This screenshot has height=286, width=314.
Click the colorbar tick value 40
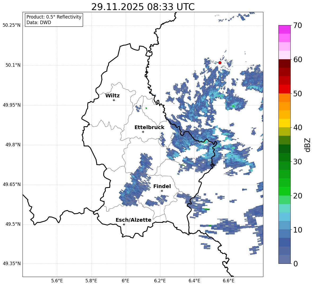pos(298,128)
